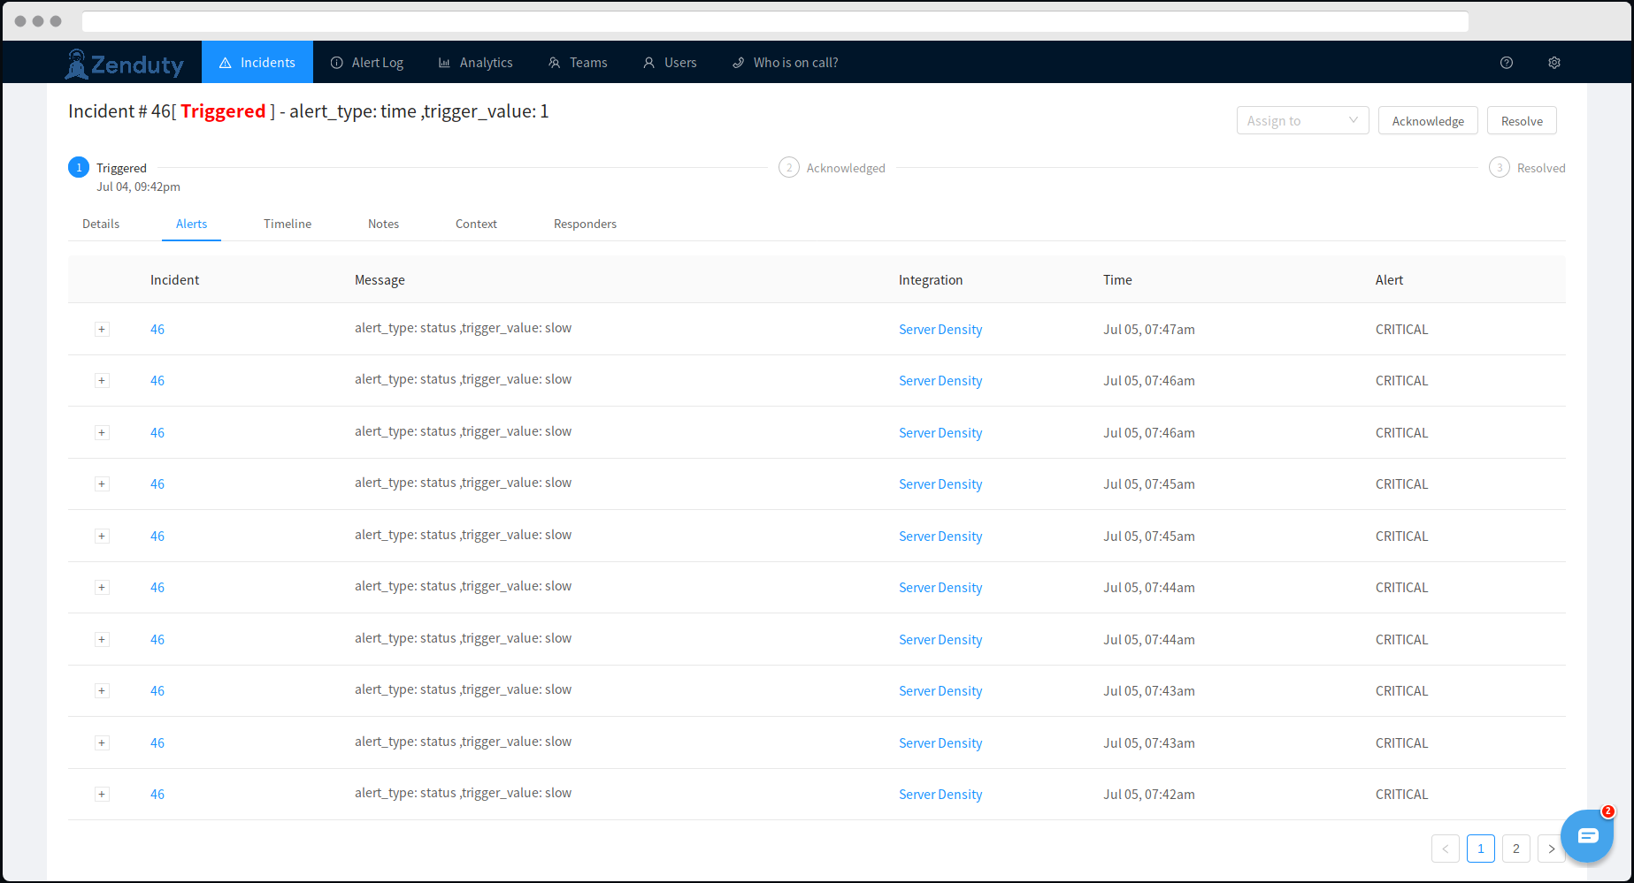
Task: Click the Zenduty logo
Action: [124, 64]
